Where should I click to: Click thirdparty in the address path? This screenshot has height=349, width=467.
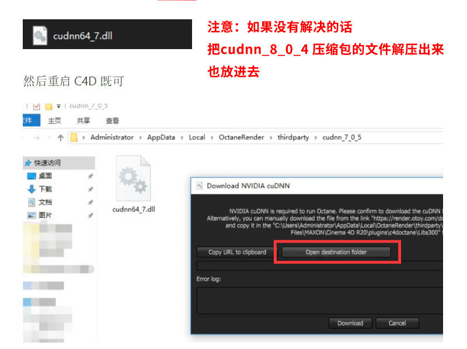pos(294,137)
